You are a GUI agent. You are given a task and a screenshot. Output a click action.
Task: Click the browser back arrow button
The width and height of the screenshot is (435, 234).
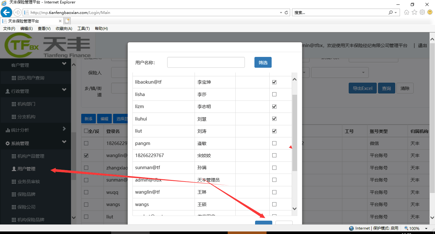tap(6, 12)
